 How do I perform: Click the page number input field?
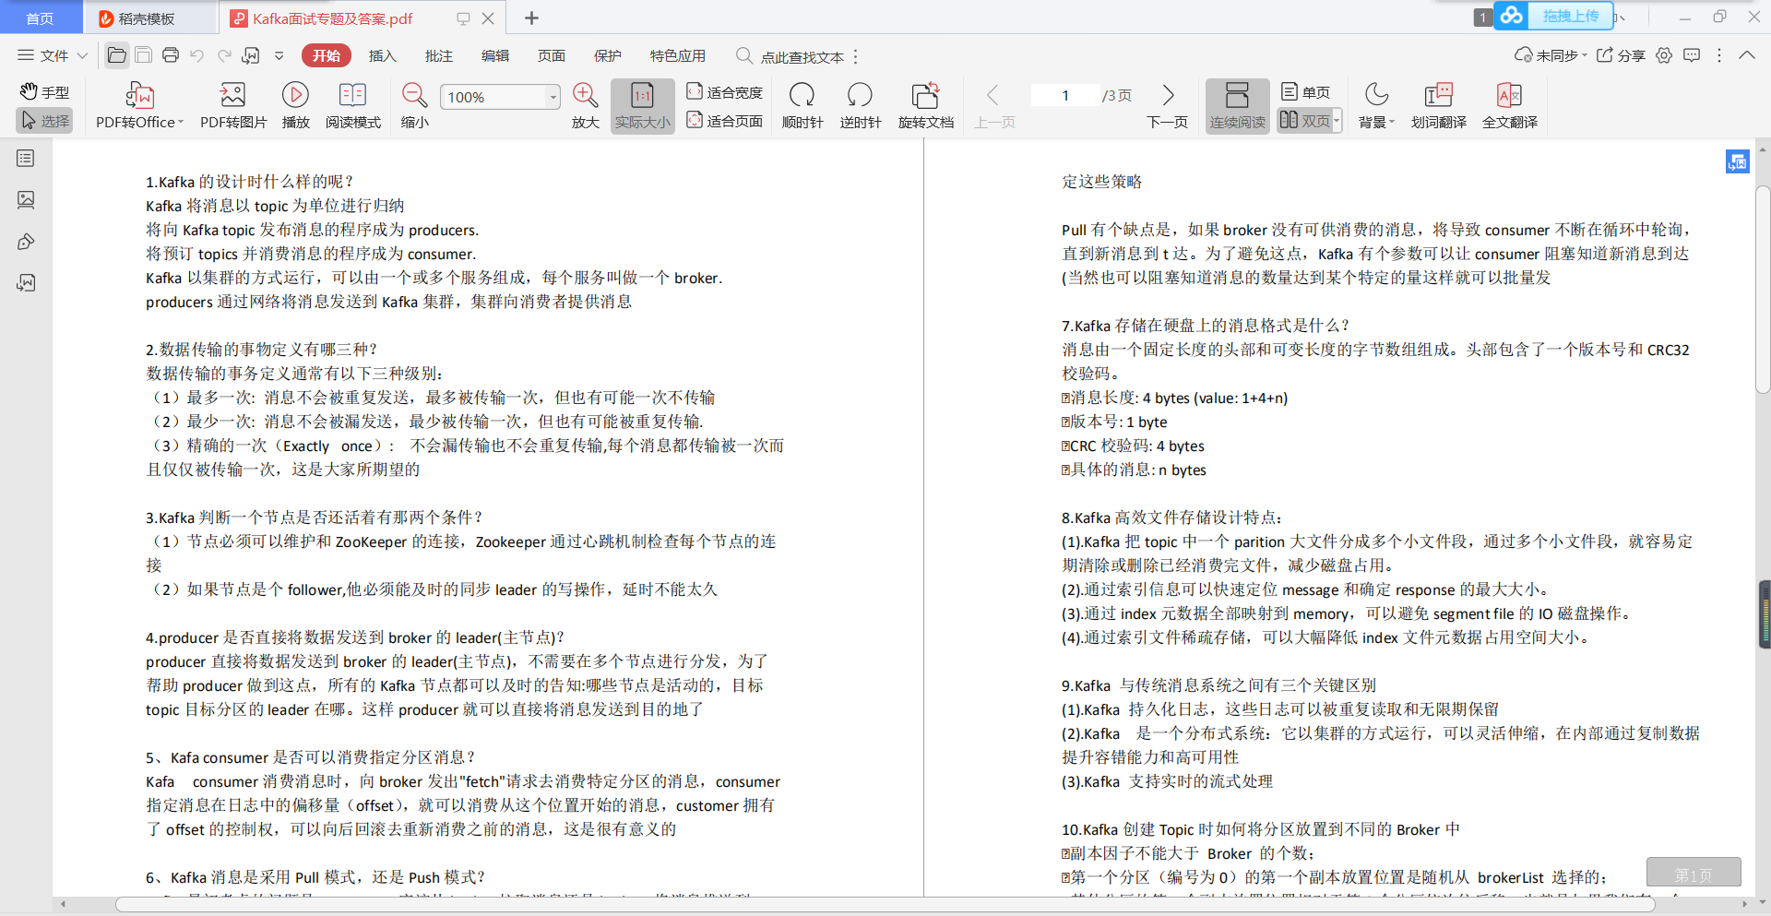[1064, 95]
